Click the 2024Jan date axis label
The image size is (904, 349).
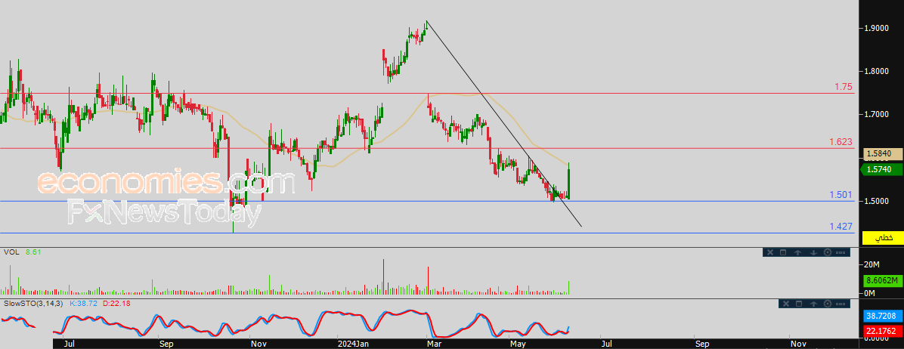pos(353,344)
